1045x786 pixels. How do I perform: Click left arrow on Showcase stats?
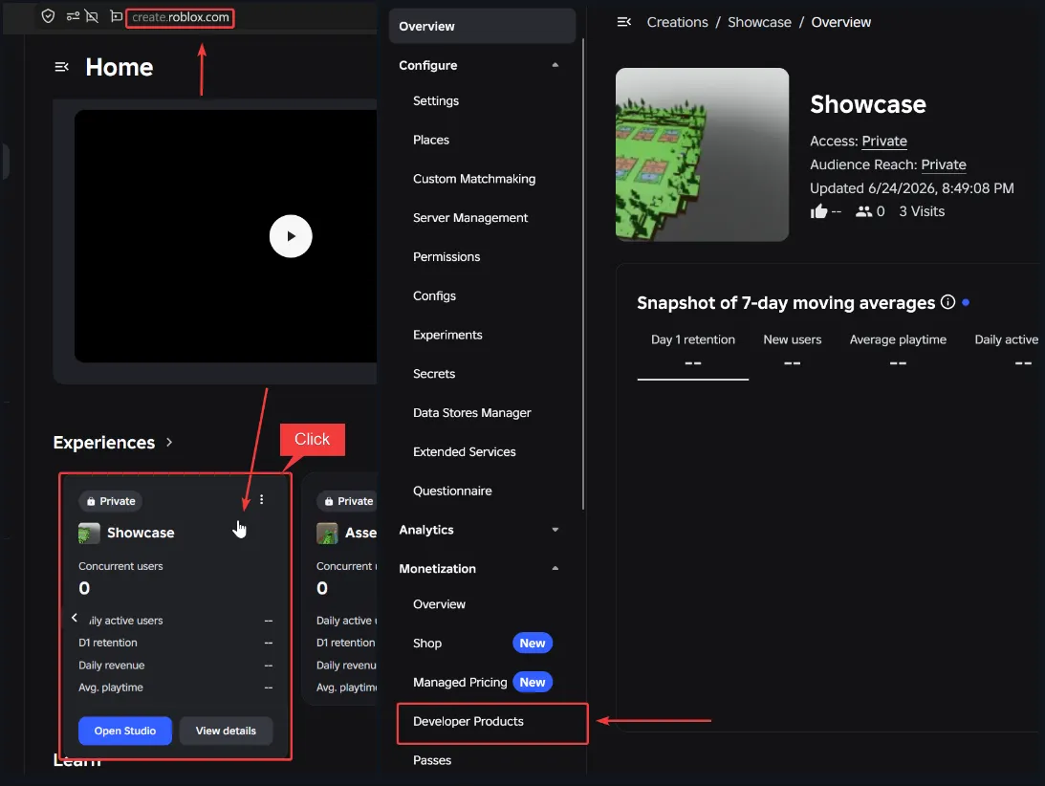tap(75, 618)
